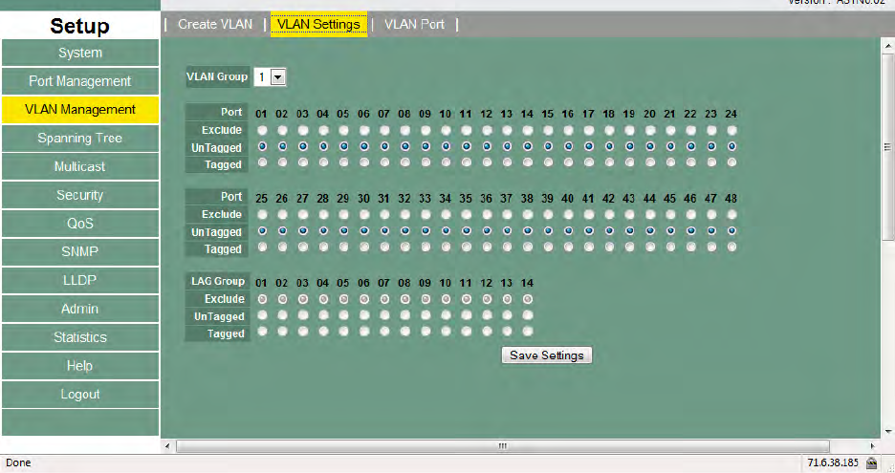This screenshot has width=895, height=473.
Task: Open the VLAN Group dropdown
Action: (278, 77)
